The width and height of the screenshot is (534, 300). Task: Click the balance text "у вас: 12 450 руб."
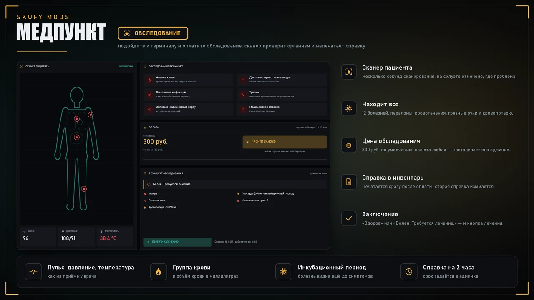coord(153,150)
